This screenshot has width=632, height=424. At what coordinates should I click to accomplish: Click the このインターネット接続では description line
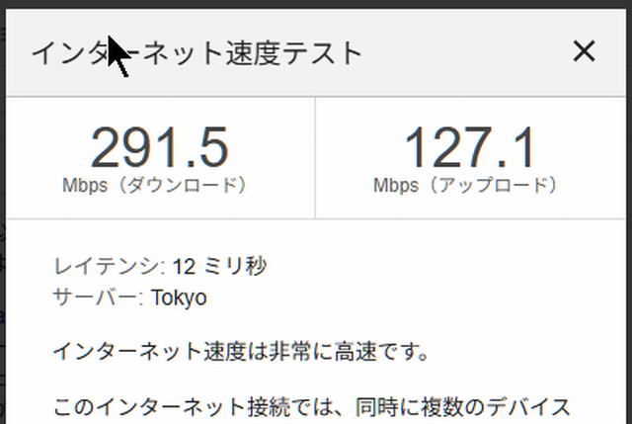point(311,406)
